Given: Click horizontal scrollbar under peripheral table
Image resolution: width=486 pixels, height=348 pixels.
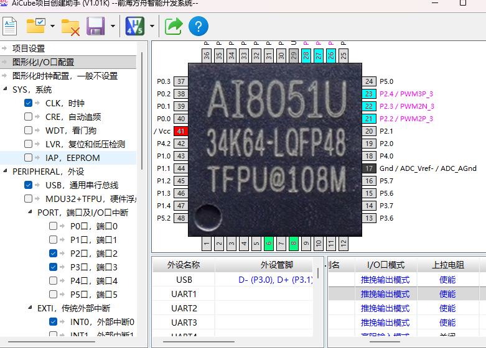Looking at the screenshot, I should point(199,342).
